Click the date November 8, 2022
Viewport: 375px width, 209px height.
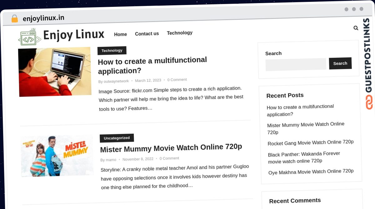tap(138, 159)
